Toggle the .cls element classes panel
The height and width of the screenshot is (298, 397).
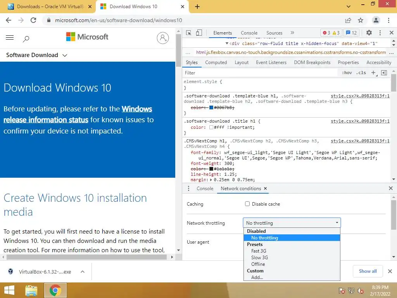coord(361,73)
